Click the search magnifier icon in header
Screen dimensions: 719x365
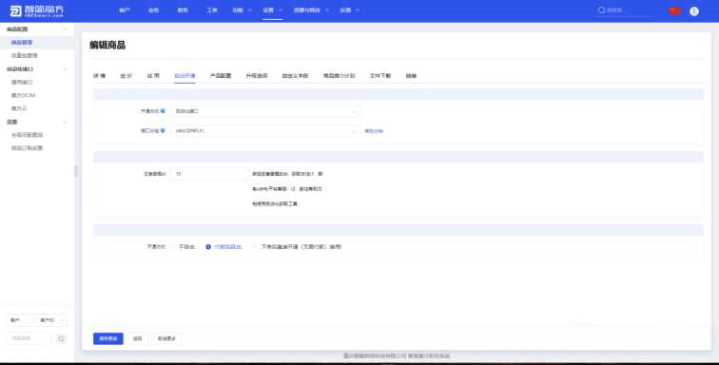point(601,10)
